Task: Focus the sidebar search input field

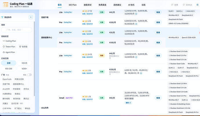Action: pyautogui.click(x=17, y=30)
